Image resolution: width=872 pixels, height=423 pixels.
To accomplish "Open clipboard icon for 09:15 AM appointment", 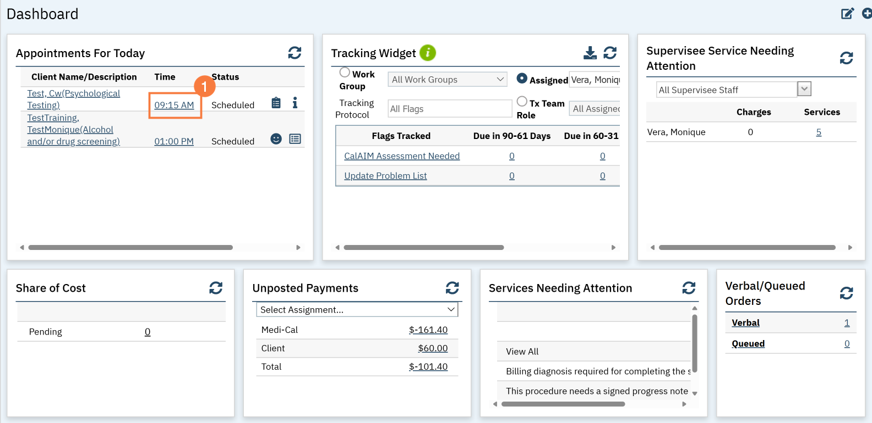I will (276, 103).
